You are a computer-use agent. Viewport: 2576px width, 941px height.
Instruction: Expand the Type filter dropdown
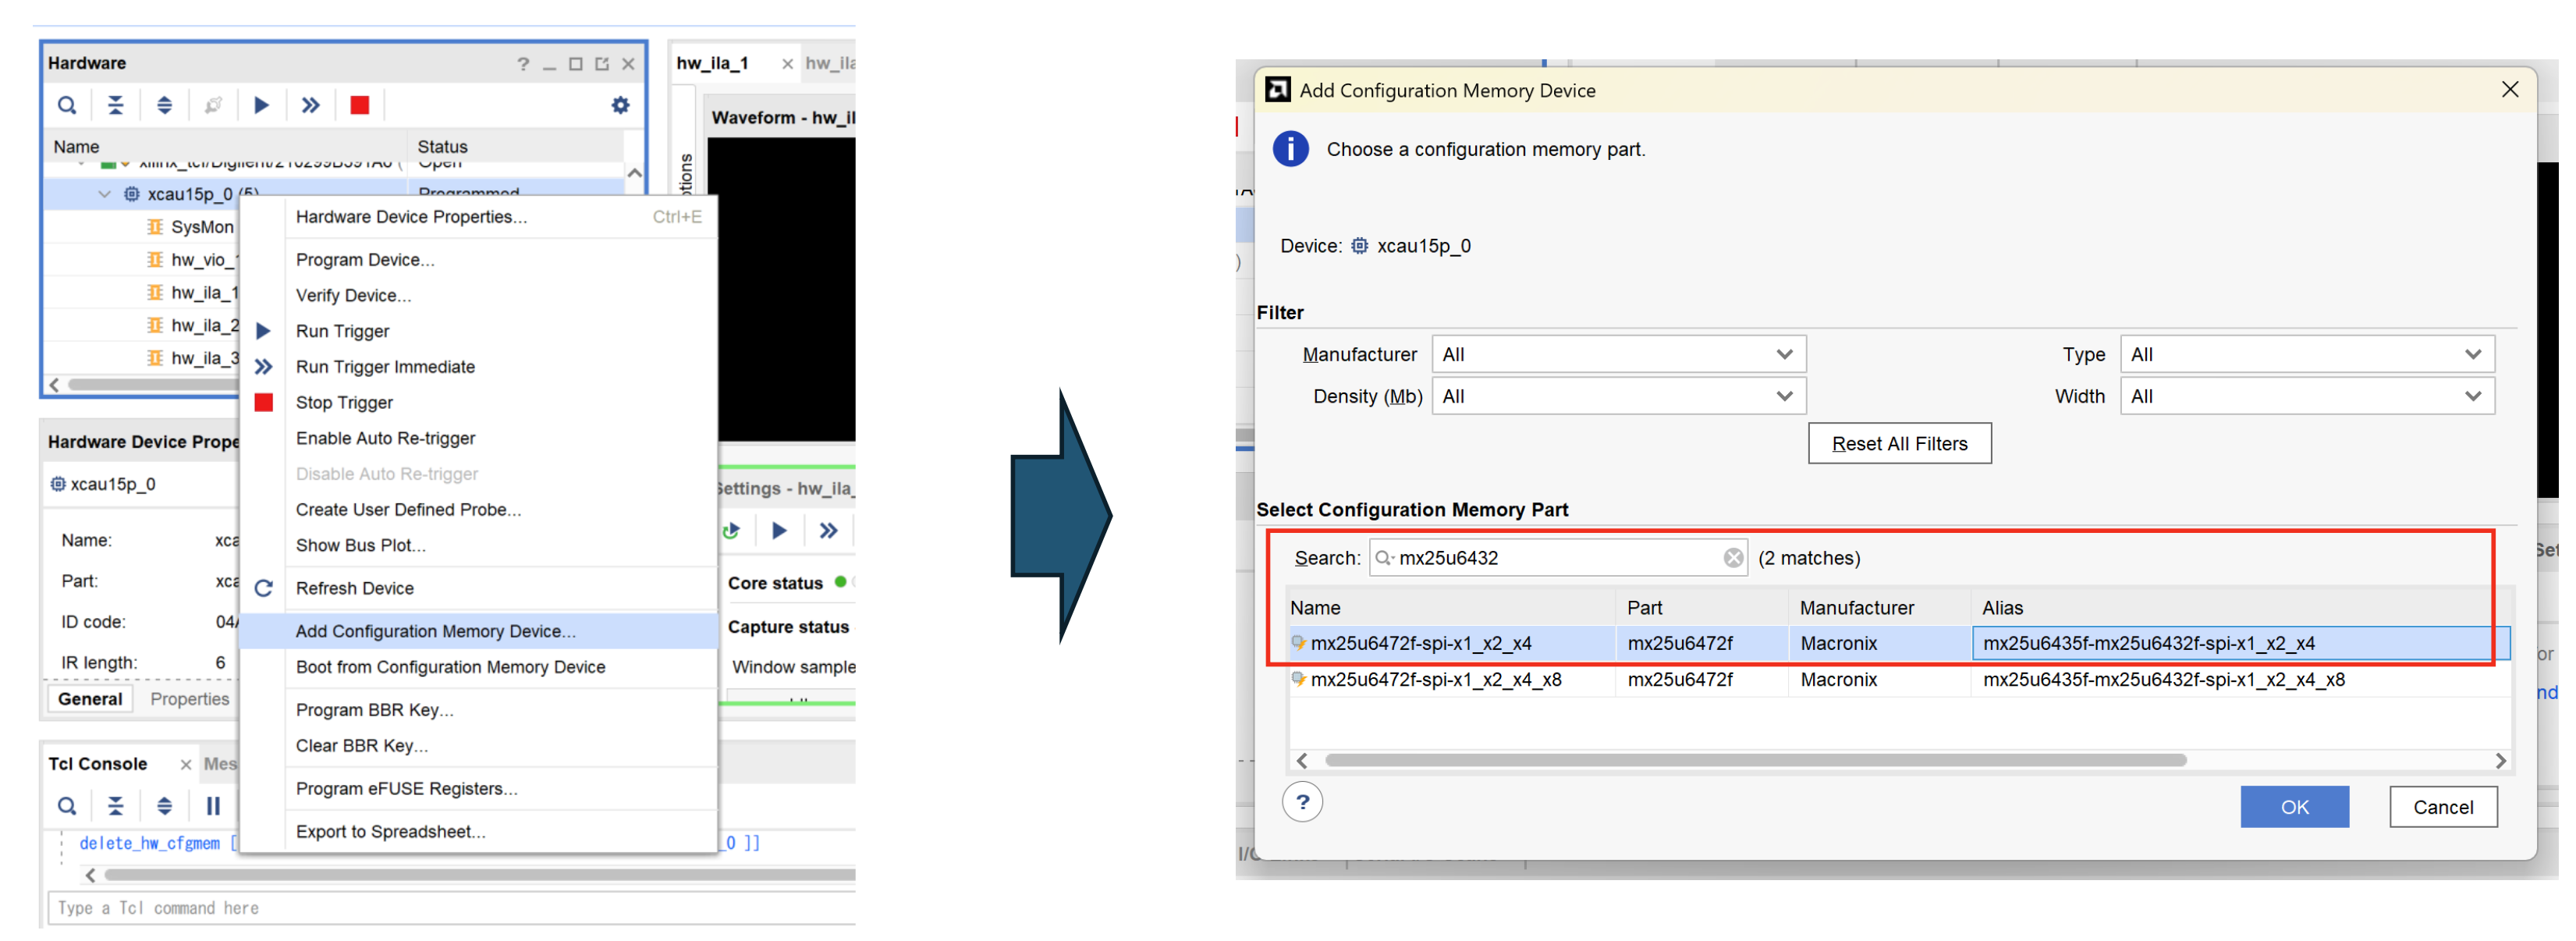(x=2306, y=354)
